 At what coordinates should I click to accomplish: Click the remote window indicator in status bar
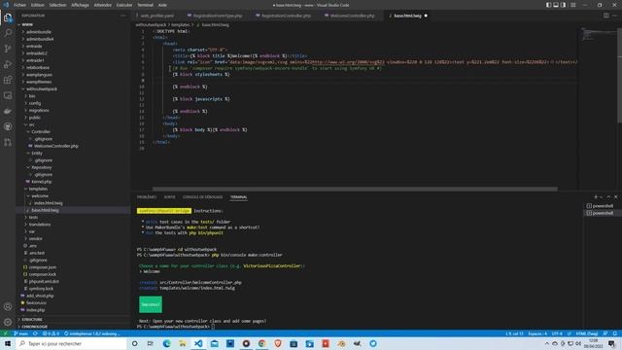point(5,333)
